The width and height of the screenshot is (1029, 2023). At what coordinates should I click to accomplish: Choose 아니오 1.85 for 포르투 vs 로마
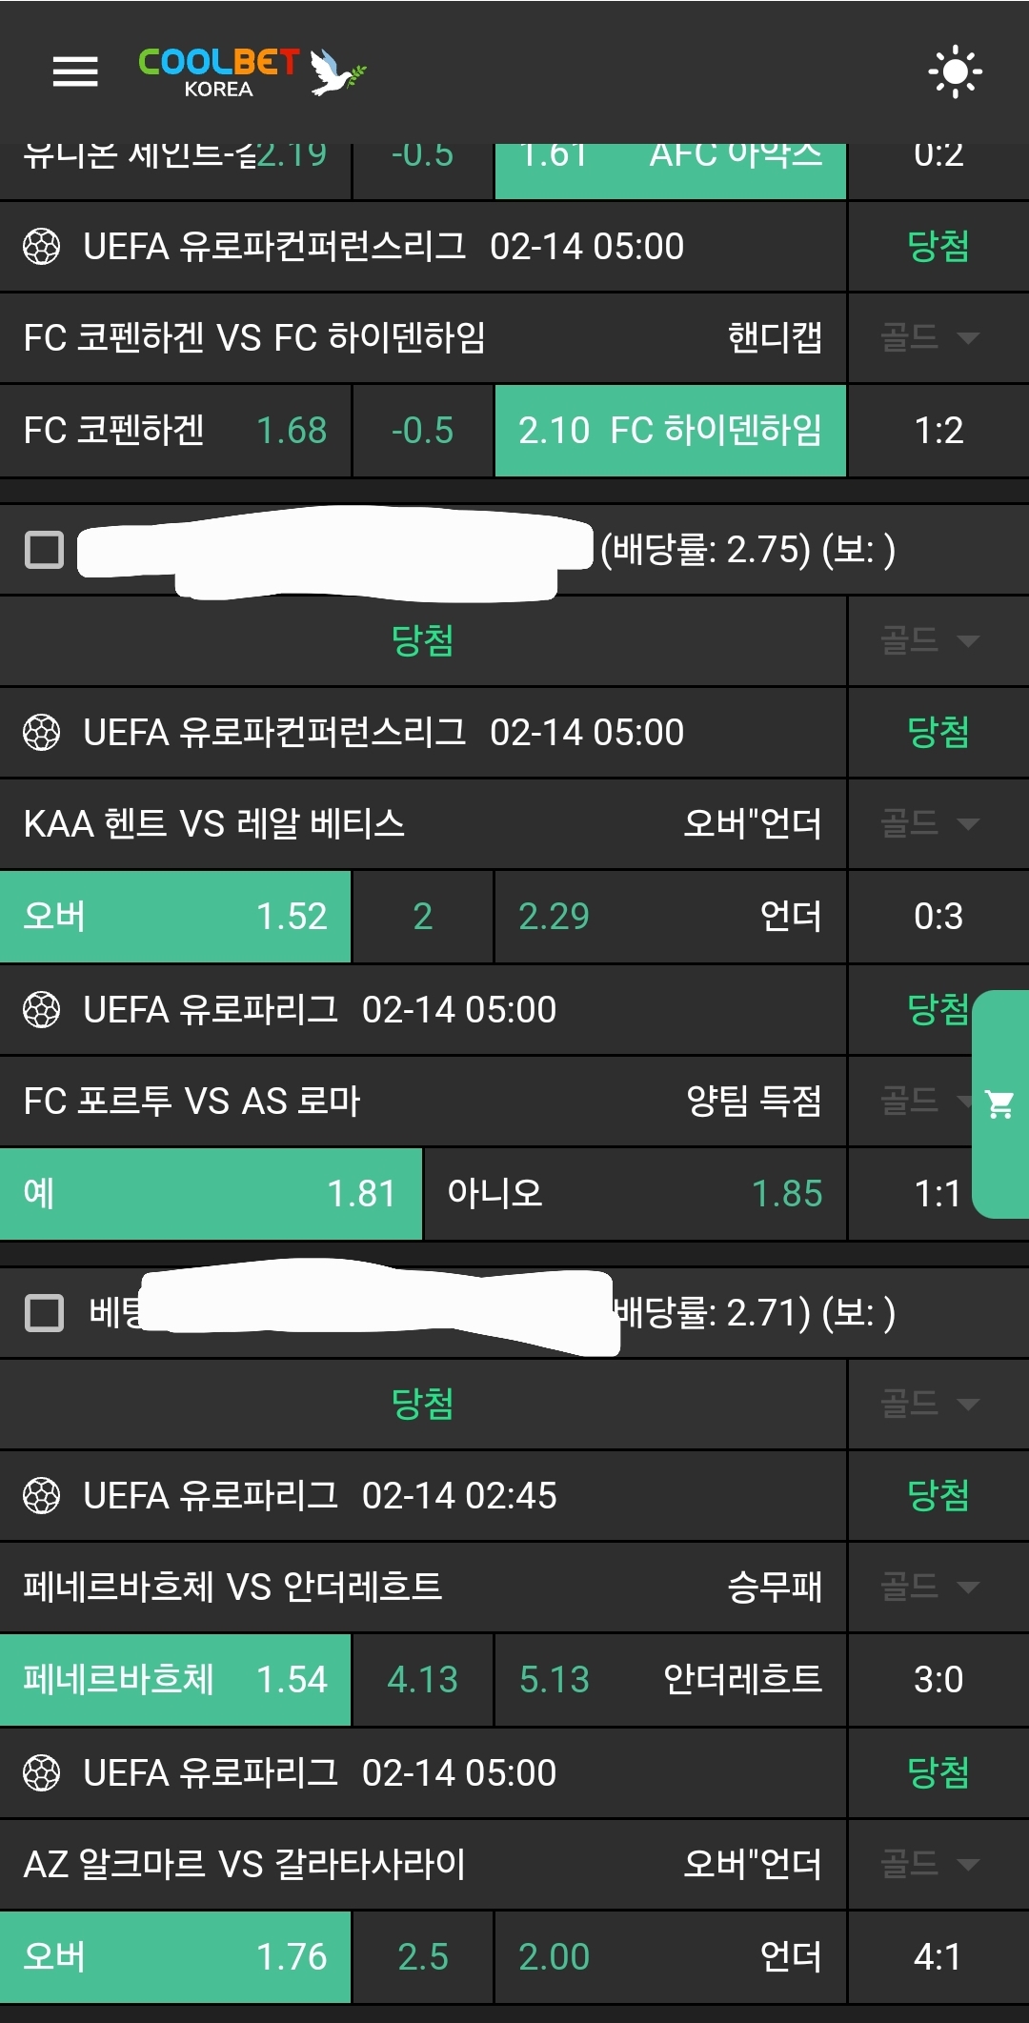635,1194
